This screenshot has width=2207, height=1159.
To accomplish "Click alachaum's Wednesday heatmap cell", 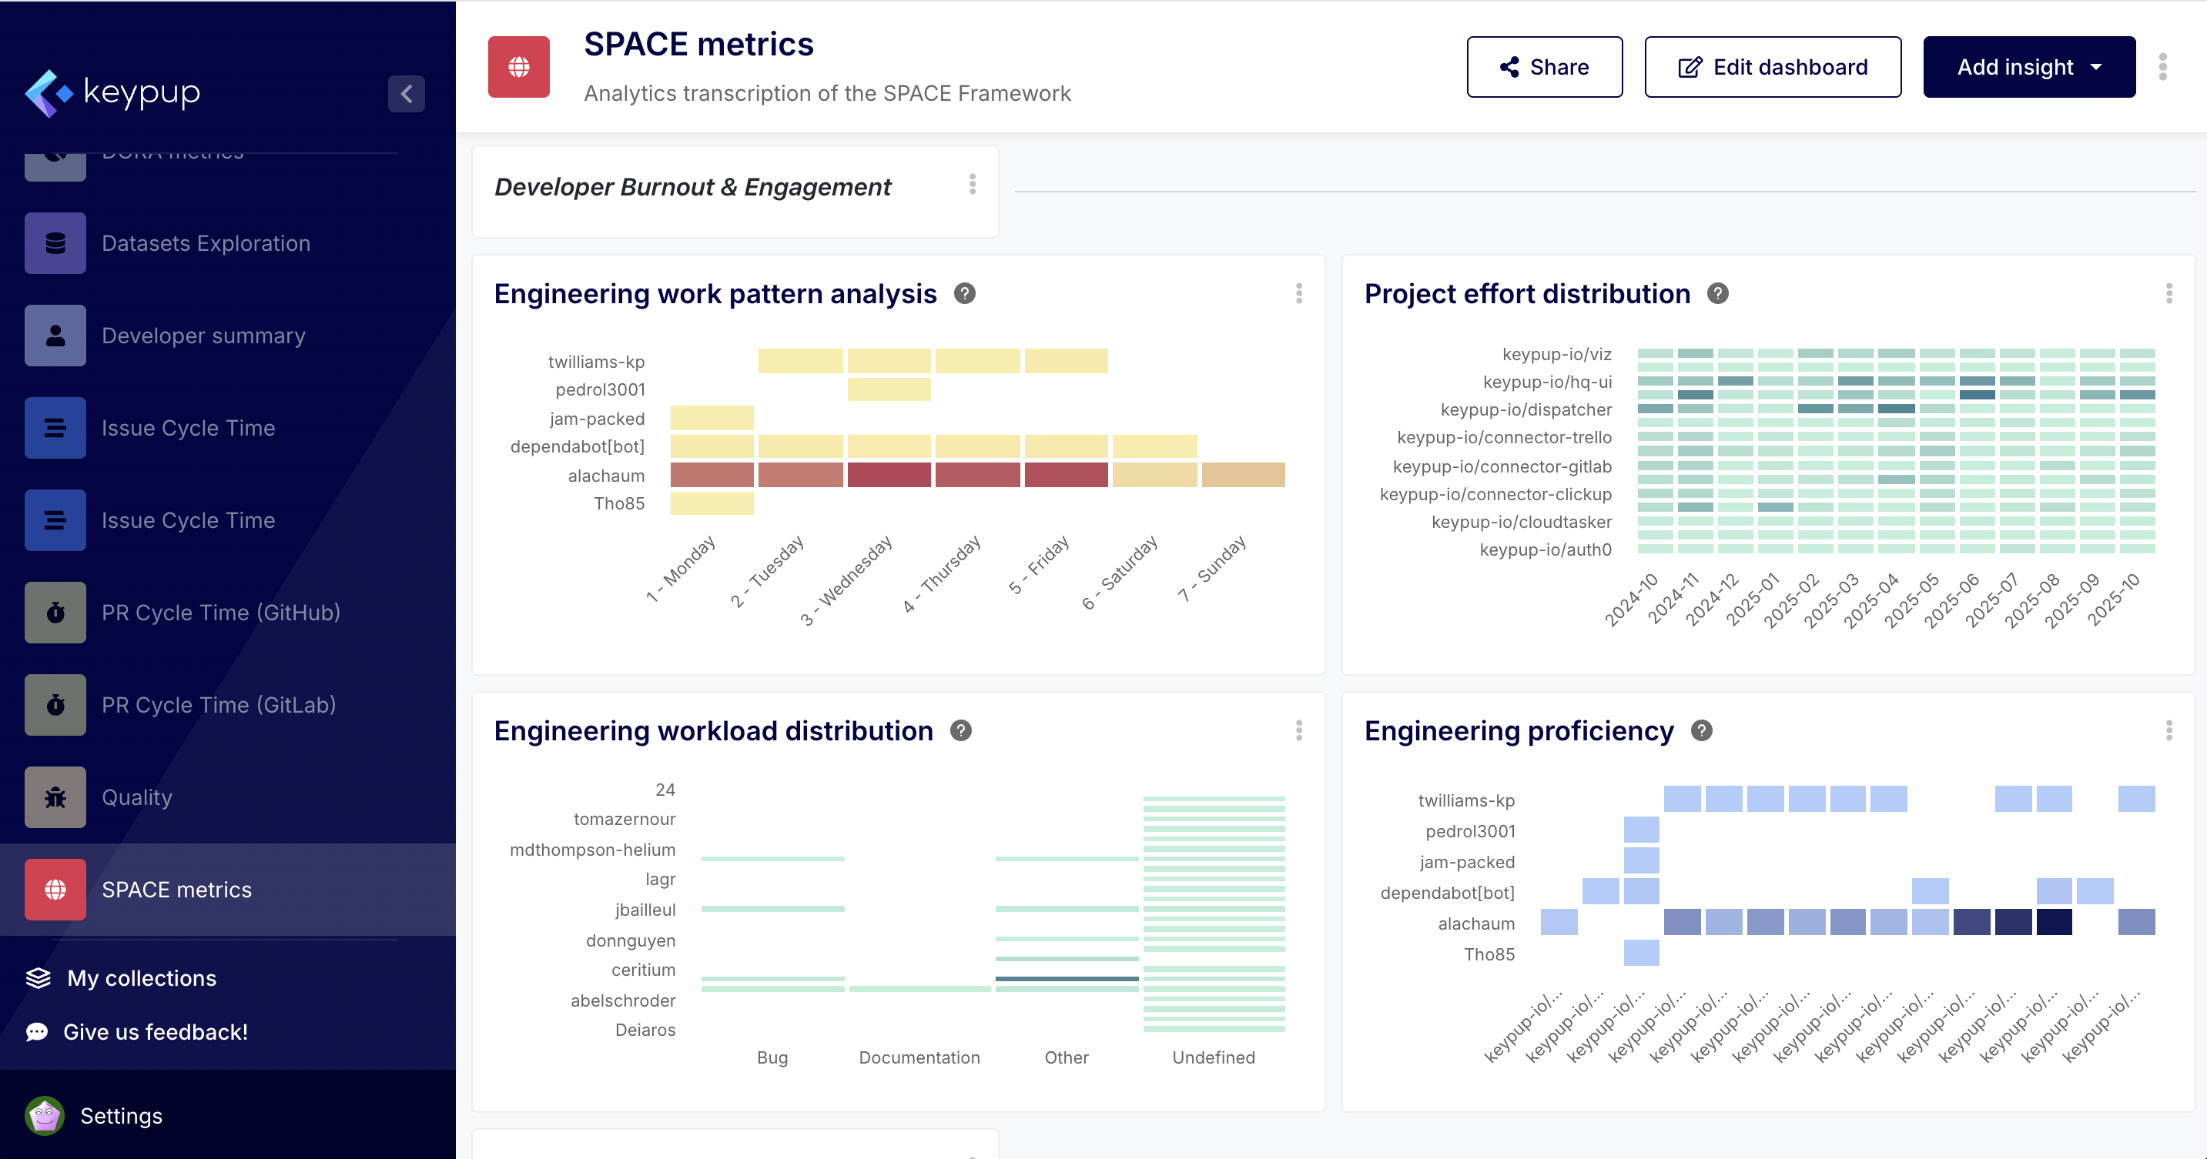I will (x=889, y=475).
